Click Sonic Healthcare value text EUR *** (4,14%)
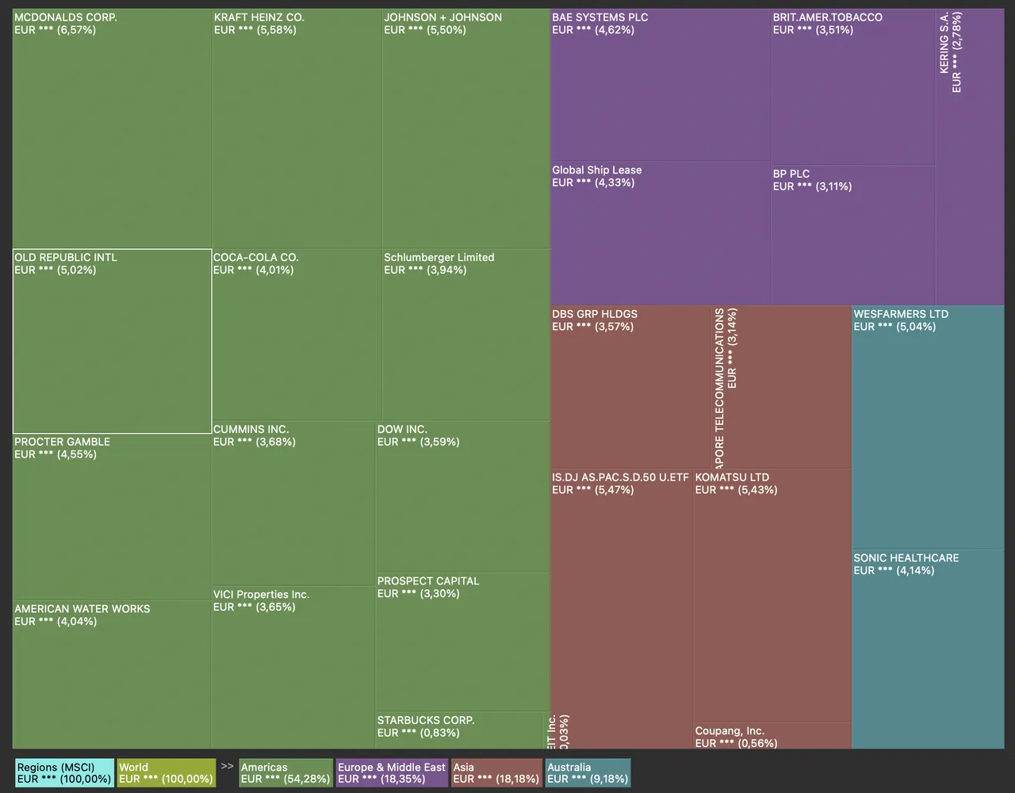Viewport: 1015px width, 793px height. tap(894, 571)
